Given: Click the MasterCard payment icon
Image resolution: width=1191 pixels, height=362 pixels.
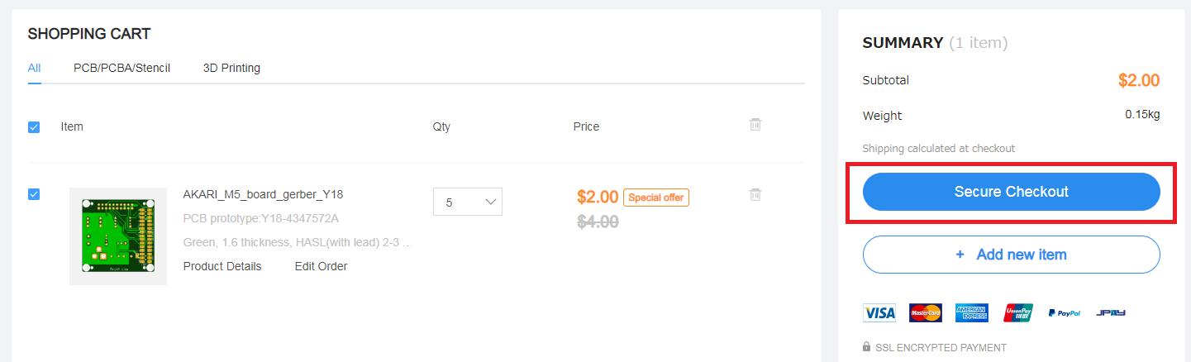Looking at the screenshot, I should [925, 312].
